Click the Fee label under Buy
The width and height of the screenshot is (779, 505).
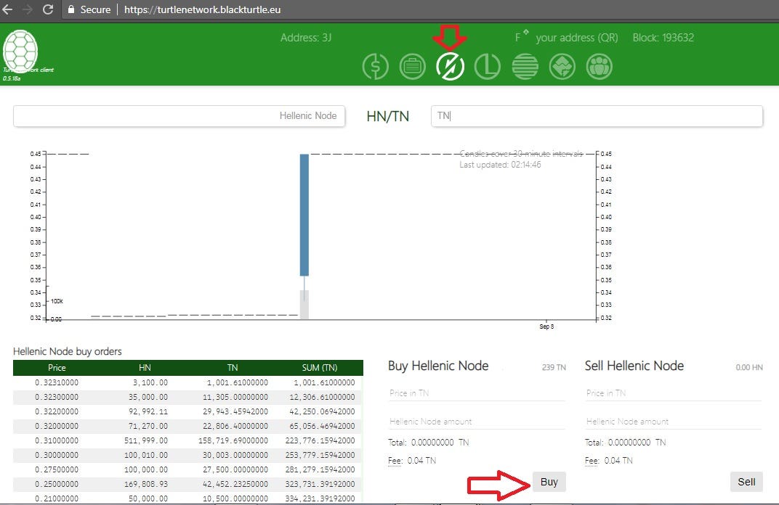[x=395, y=461]
